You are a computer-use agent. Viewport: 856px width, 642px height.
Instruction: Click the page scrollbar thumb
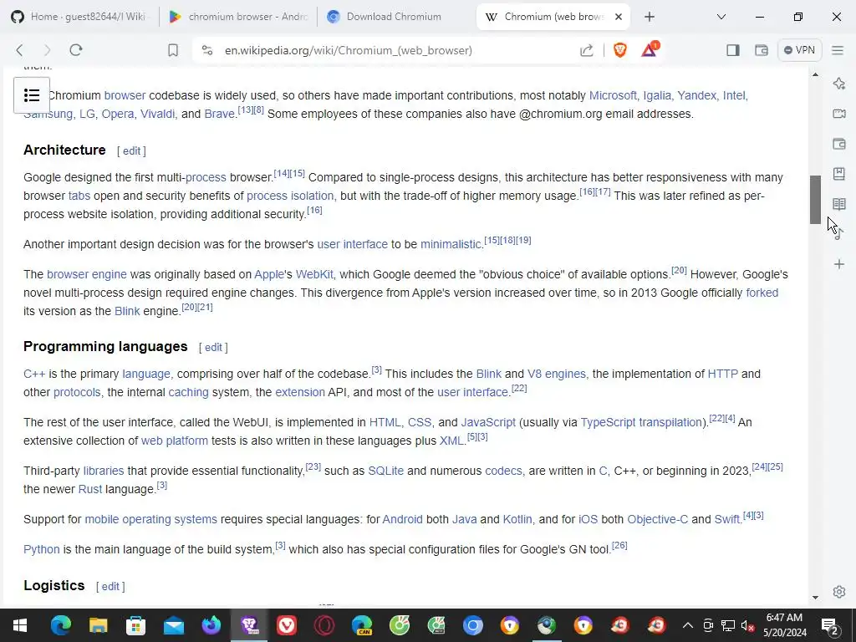pos(815,199)
